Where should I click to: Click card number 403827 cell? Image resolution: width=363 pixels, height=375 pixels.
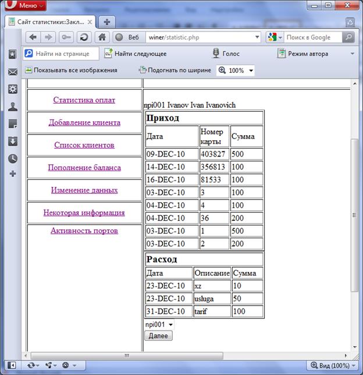(214, 154)
